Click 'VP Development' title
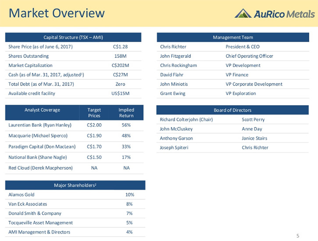The height and width of the screenshot is (241, 318). coord(243,65)
